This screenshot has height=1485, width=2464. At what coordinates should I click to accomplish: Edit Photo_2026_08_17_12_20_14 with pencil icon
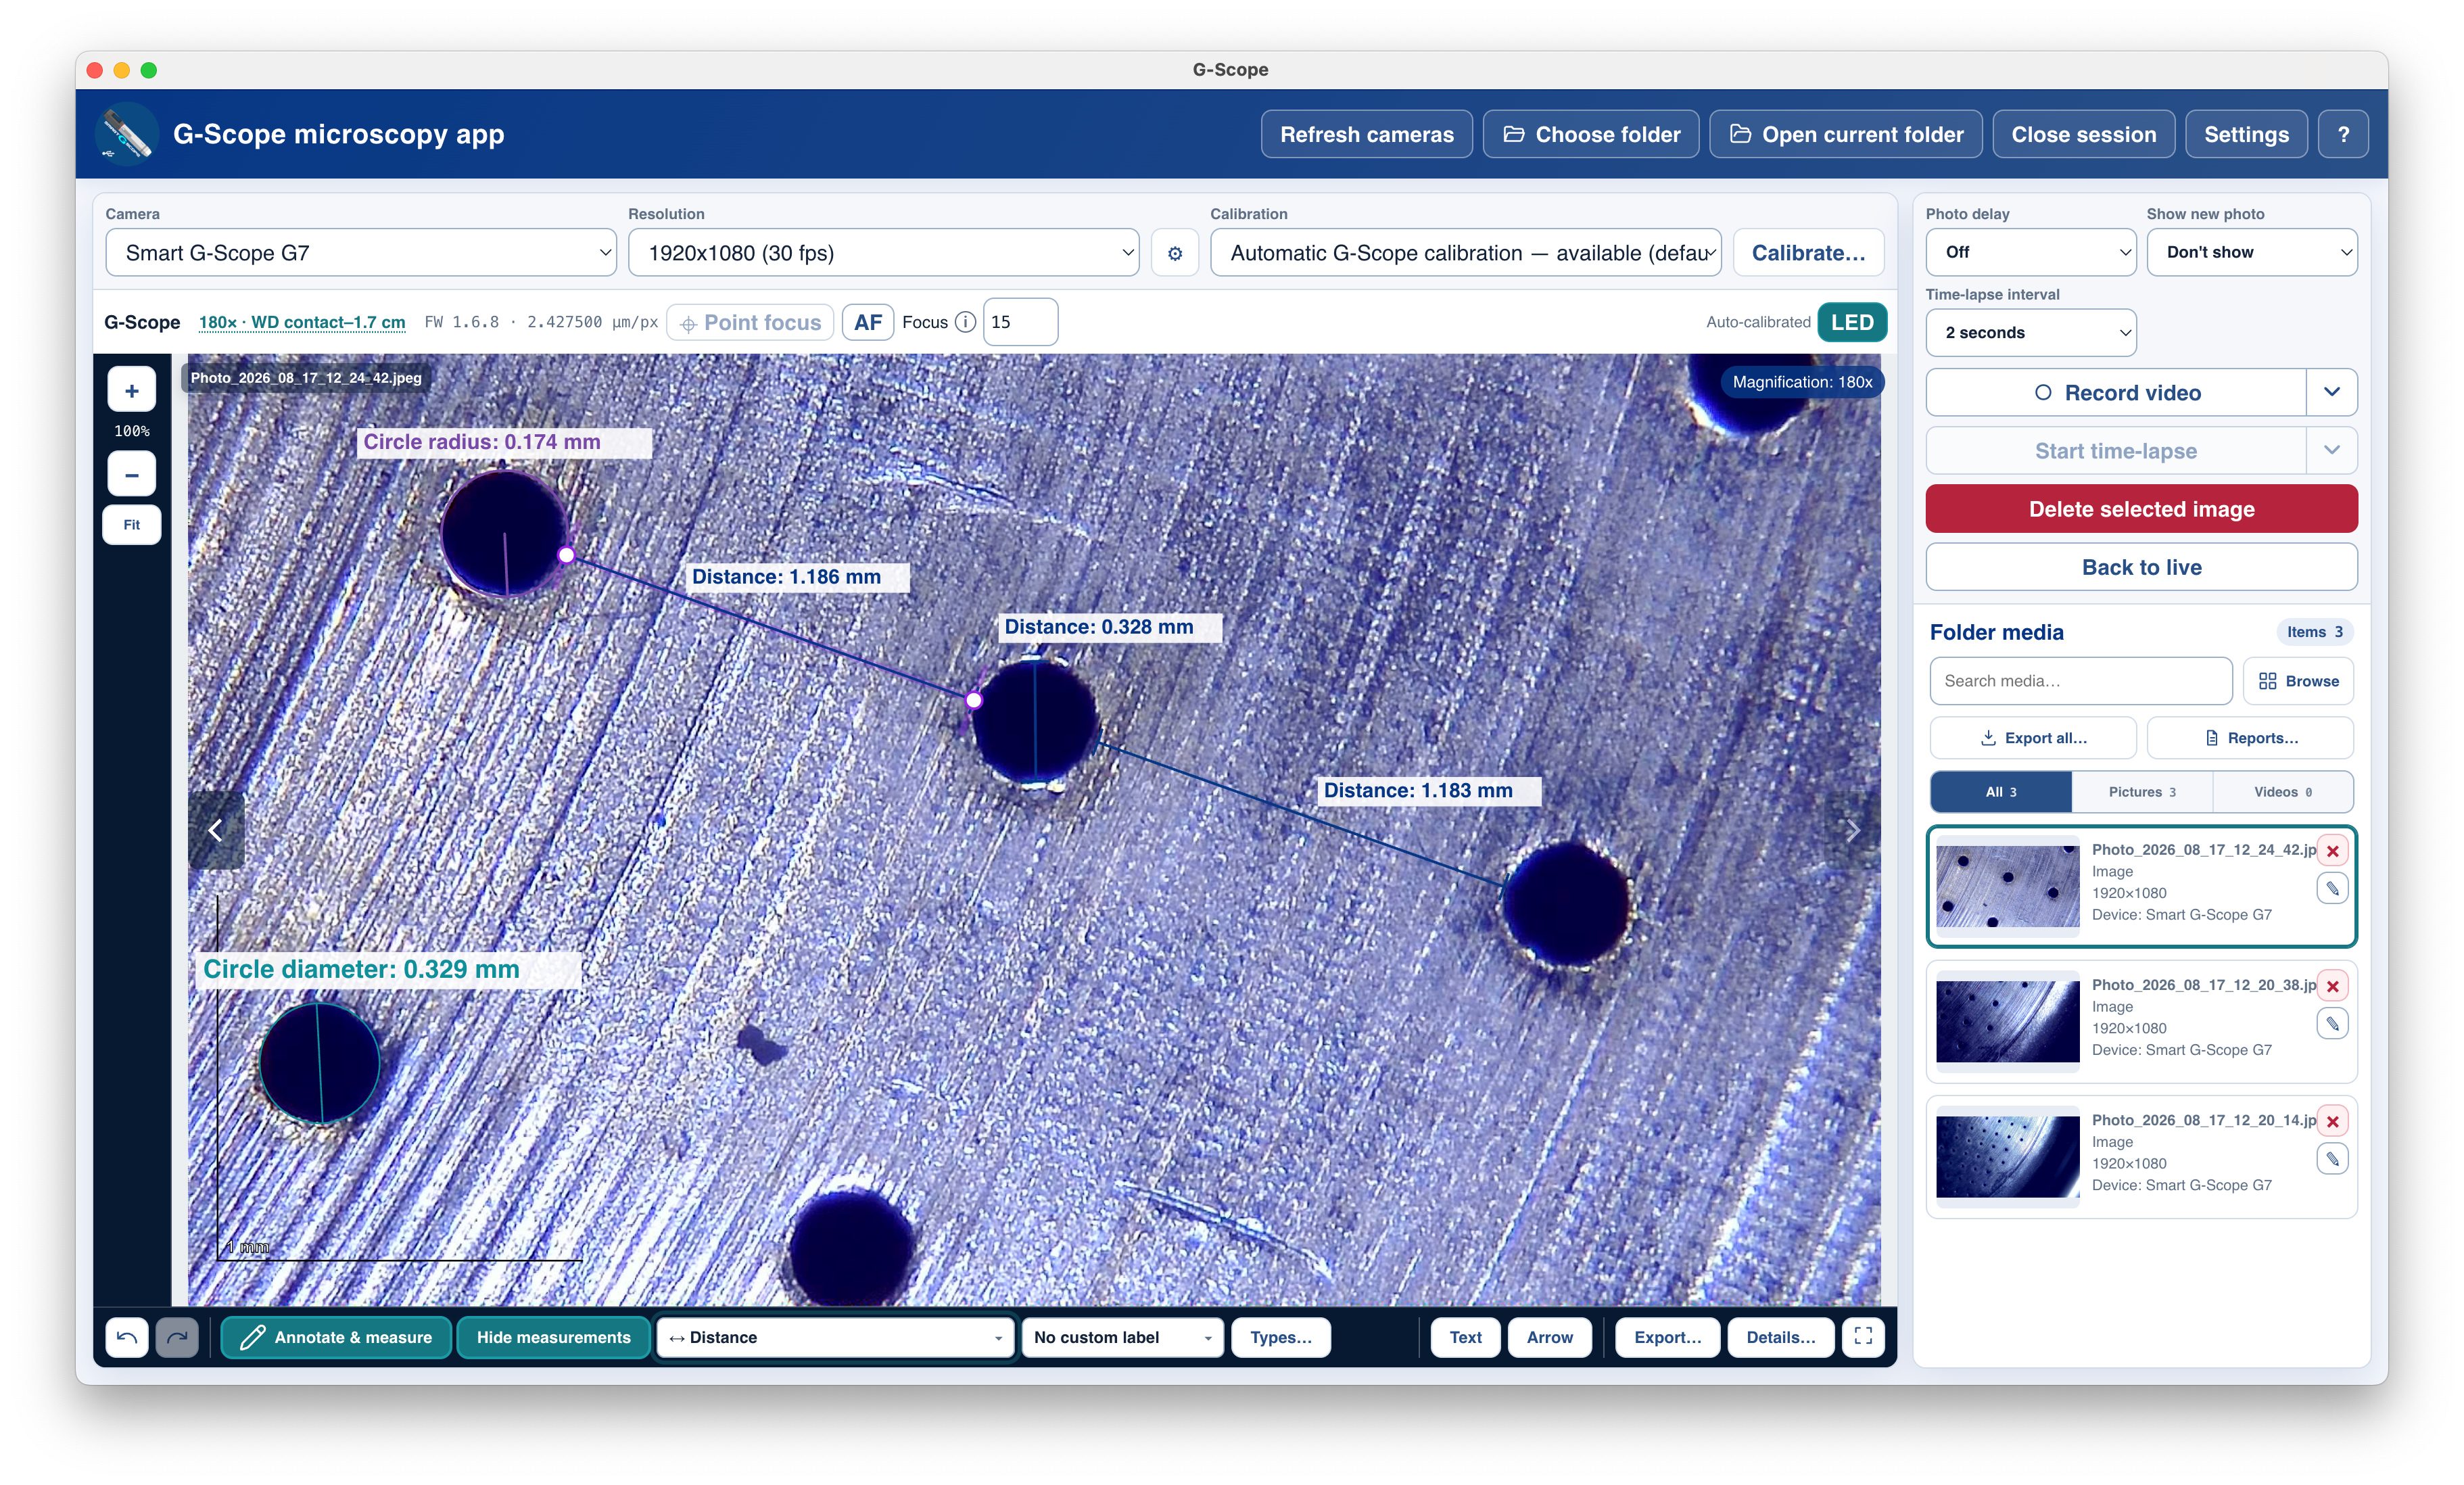[2333, 1158]
